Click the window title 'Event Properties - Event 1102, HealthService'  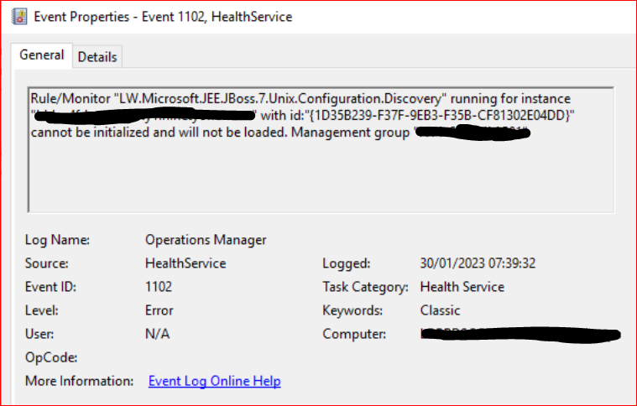[x=164, y=17]
